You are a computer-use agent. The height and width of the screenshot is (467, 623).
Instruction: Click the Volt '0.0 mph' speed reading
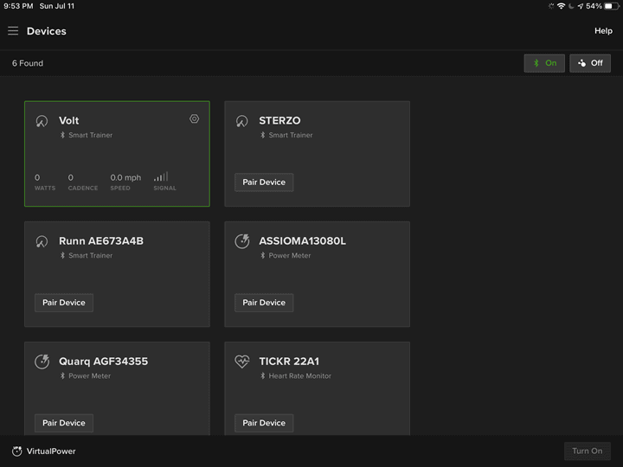pos(125,177)
